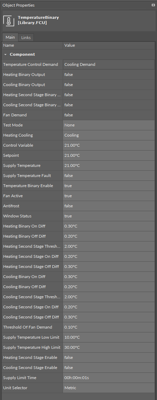
Task: Edit Supply Limit Time value 00h:00m:01s
Action: pos(109,378)
